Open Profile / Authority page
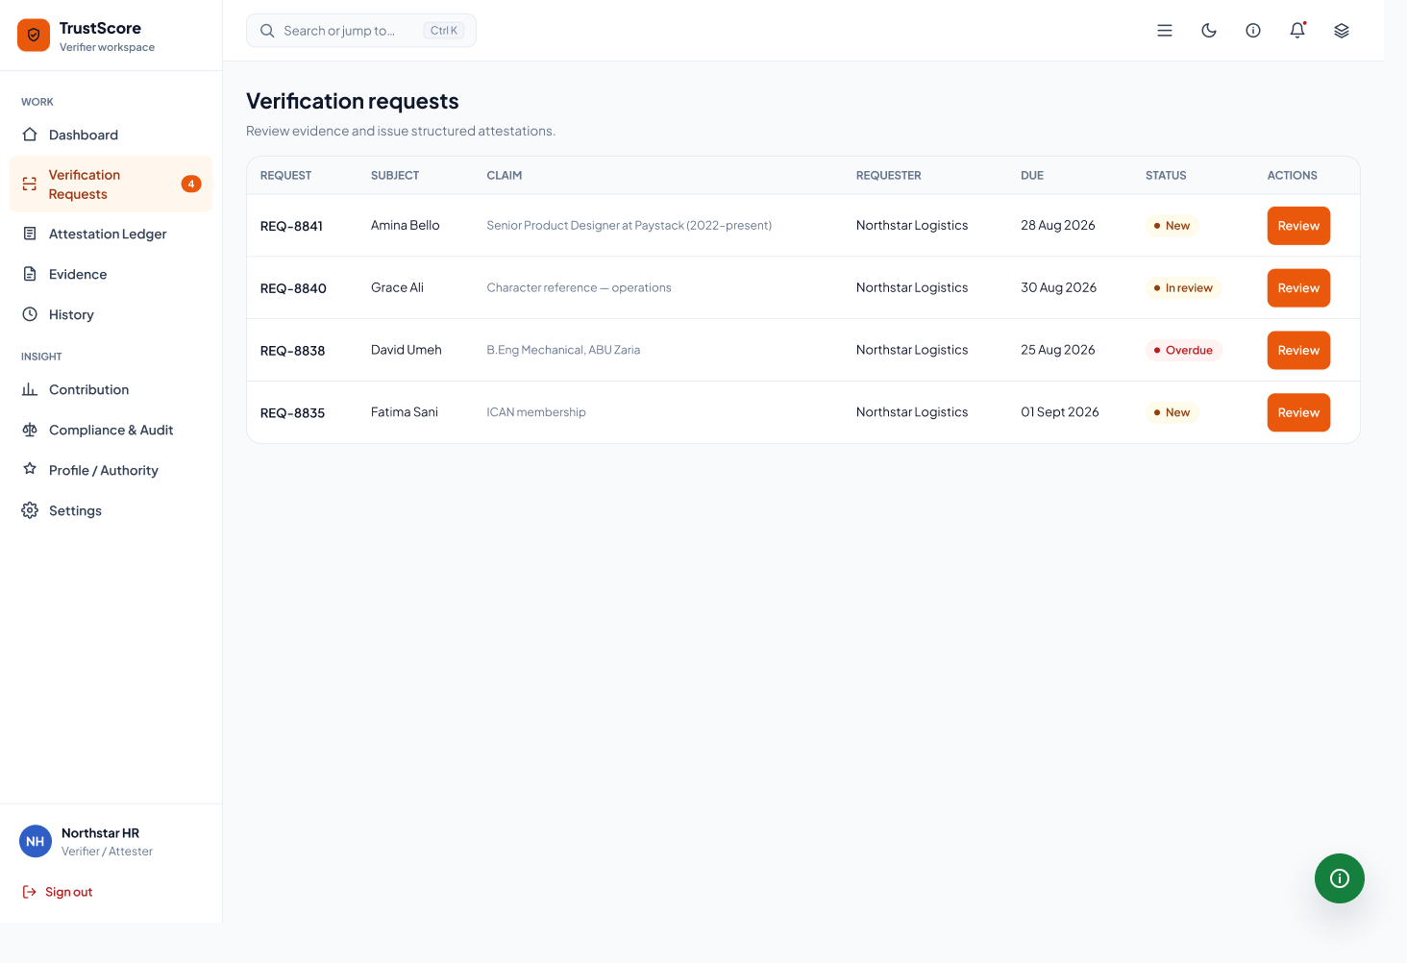 (x=111, y=470)
